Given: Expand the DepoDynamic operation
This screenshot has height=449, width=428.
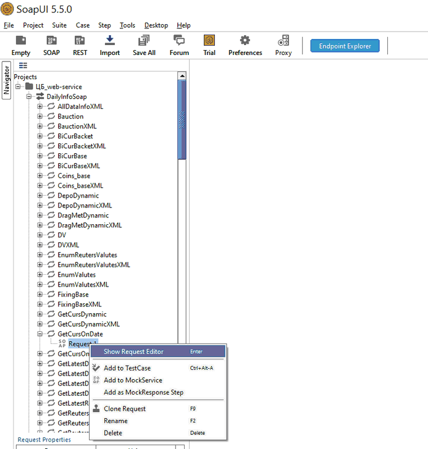Looking at the screenshot, I should pyautogui.click(x=40, y=195).
